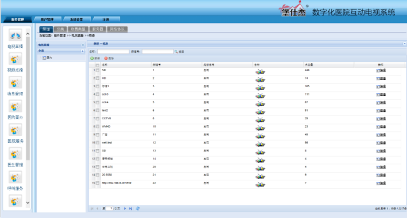Tick the checkbox for the WVHD row

tap(98, 127)
